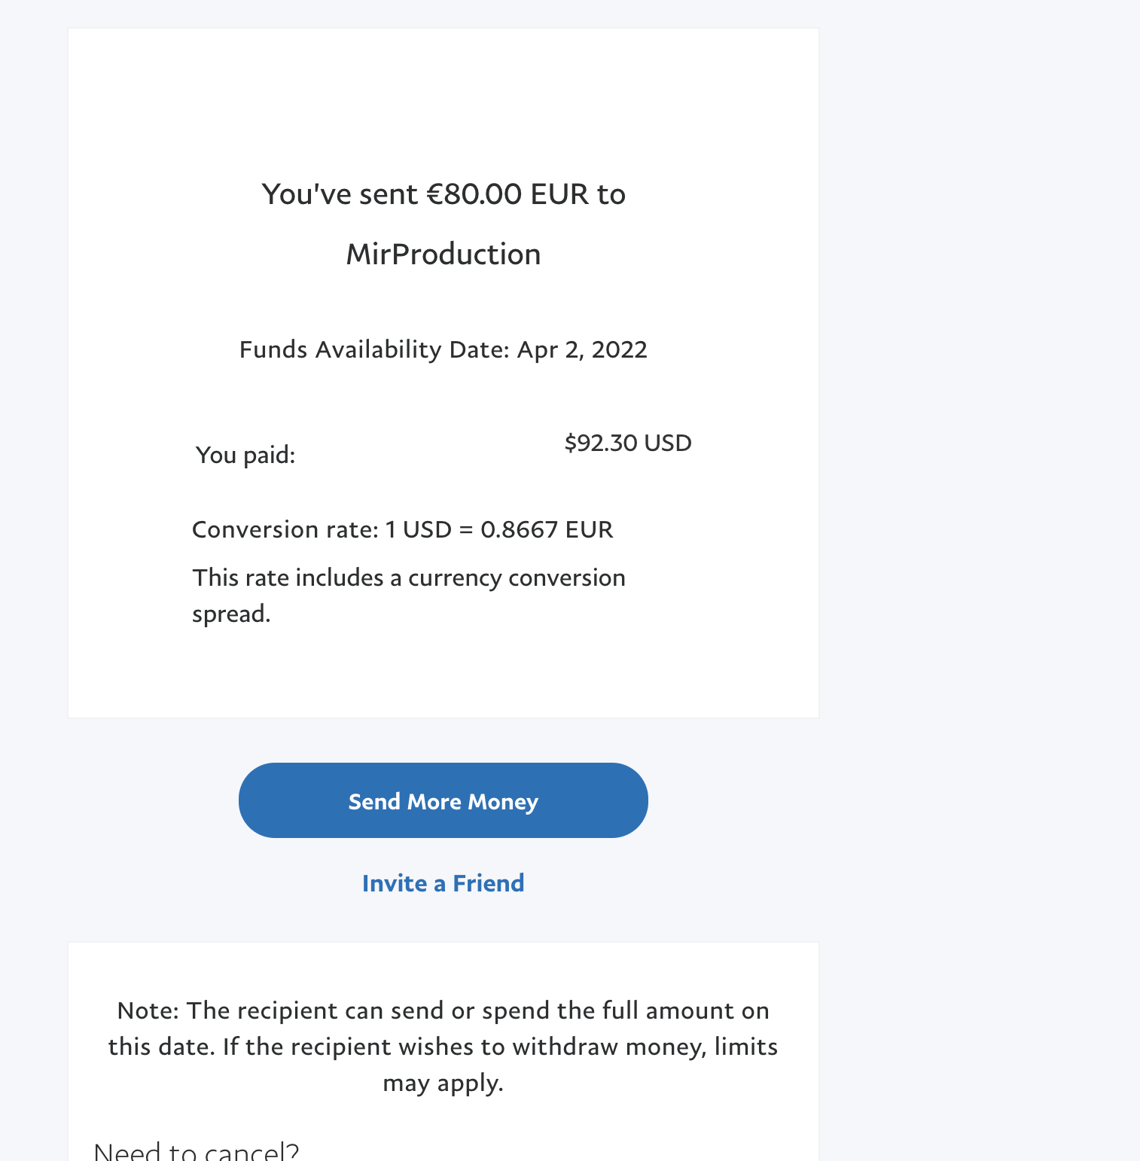Viewport: 1140px width, 1161px height.
Task: Click the "Note:" word in the notice
Action: pyautogui.click(x=148, y=1010)
